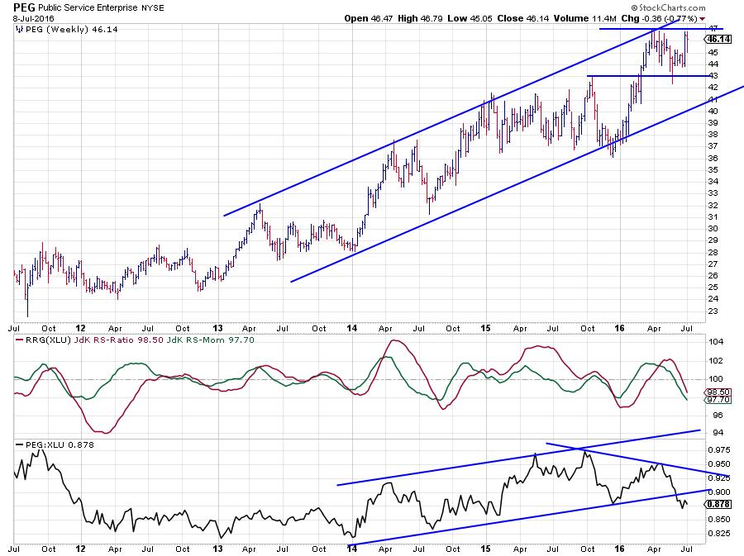Click the 35 price-axis label
Image resolution: width=744 pixels, height=556 pixels.
click(713, 169)
